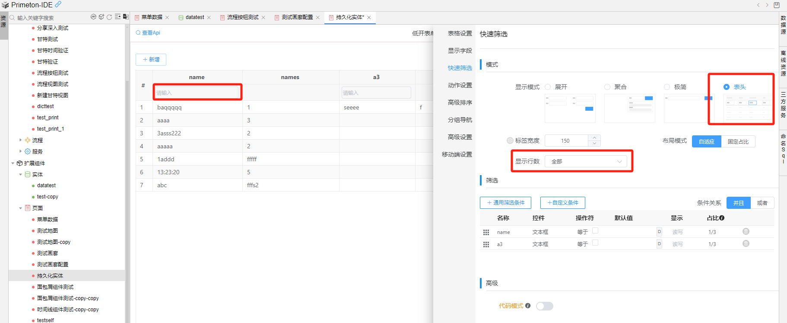Toggle the 代码模式 switch
The width and height of the screenshot is (787, 323).
pos(544,306)
